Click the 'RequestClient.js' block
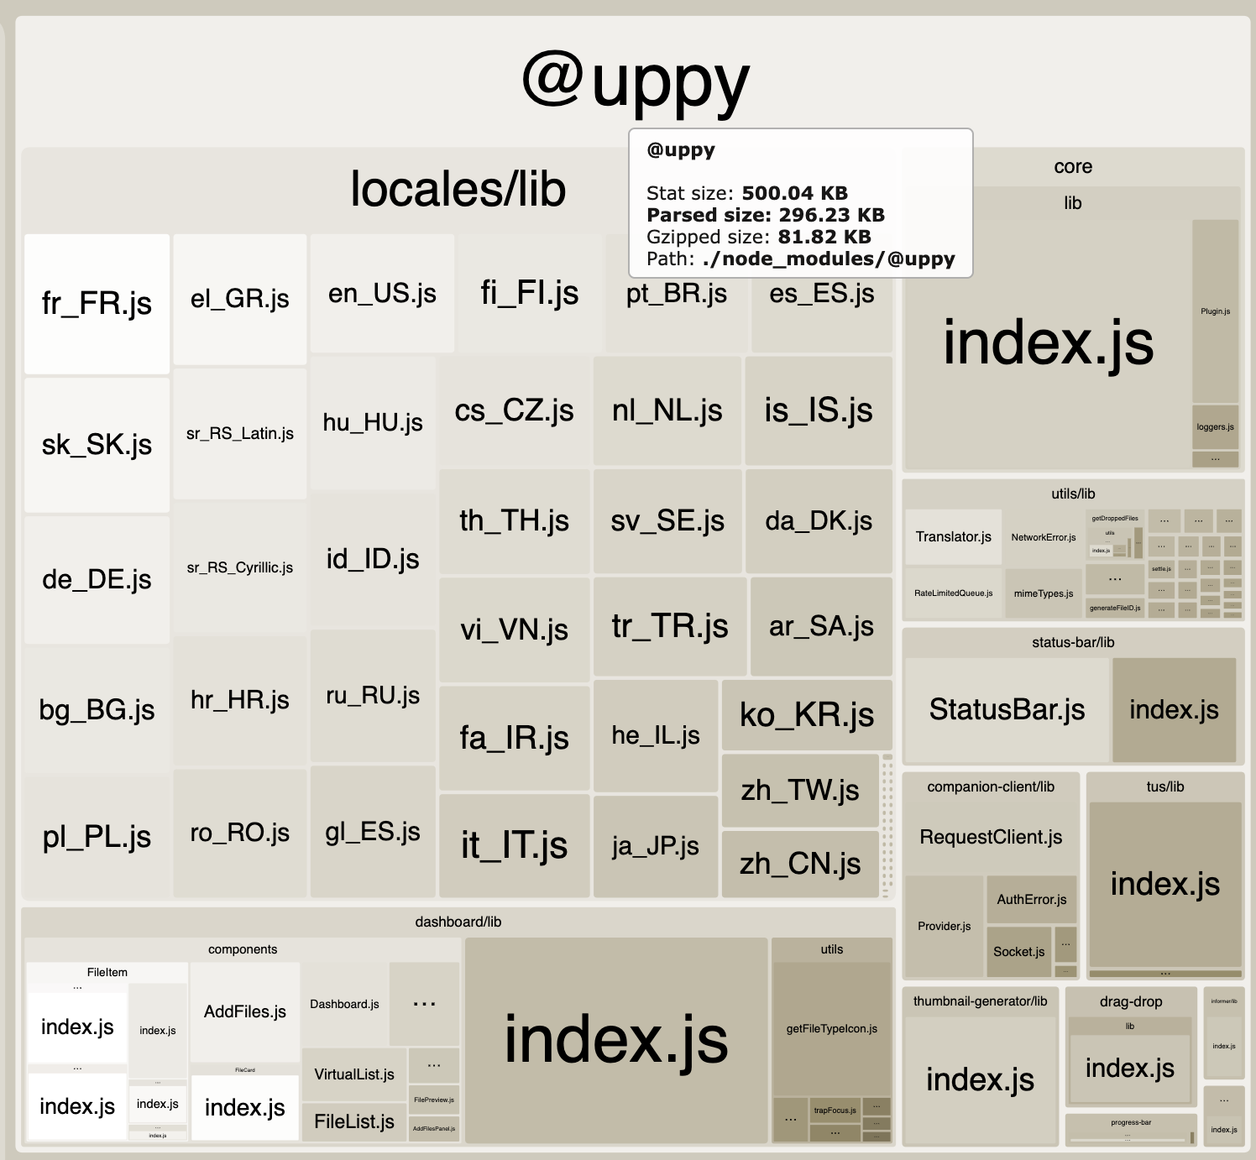Screen dimensions: 1256x1160 [x=991, y=837]
